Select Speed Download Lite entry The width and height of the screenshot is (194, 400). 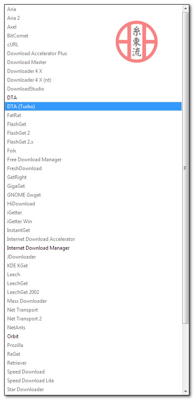93,380
